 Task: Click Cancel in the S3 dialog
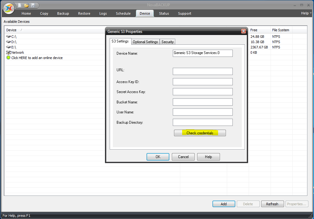coord(183,157)
